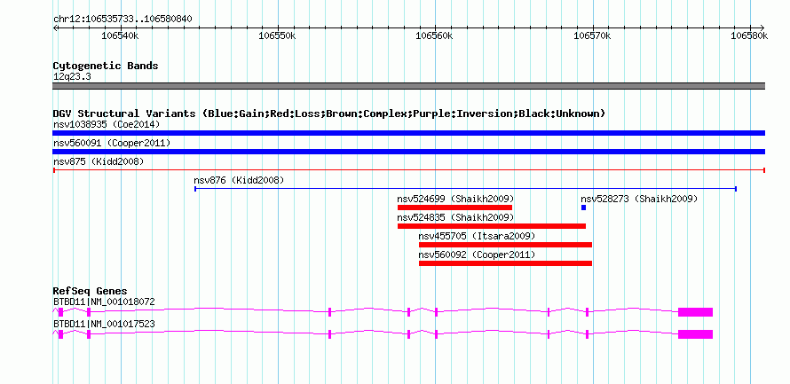Click the last exon of BTBD11 NM_001017523
This screenshot has height=384, width=790.
(695, 334)
